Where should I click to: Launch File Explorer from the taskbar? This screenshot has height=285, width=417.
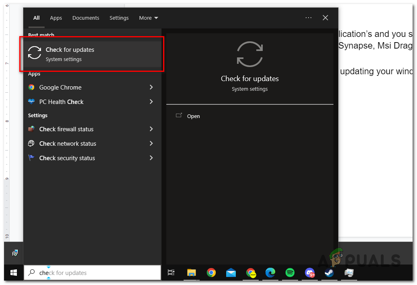(191, 273)
